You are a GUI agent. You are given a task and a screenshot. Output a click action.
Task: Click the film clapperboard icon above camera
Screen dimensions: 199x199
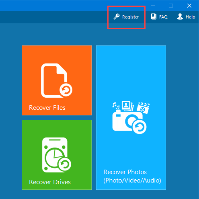point(143,108)
